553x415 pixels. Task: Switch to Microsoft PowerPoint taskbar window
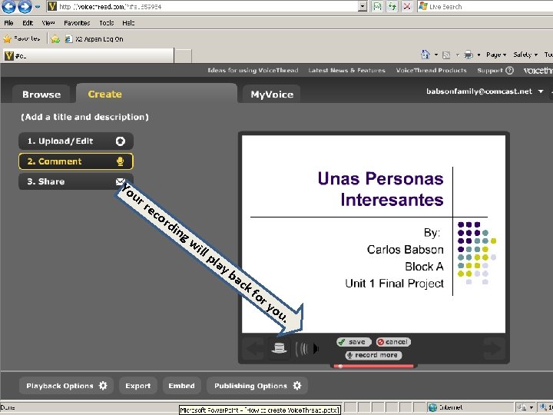click(260, 410)
